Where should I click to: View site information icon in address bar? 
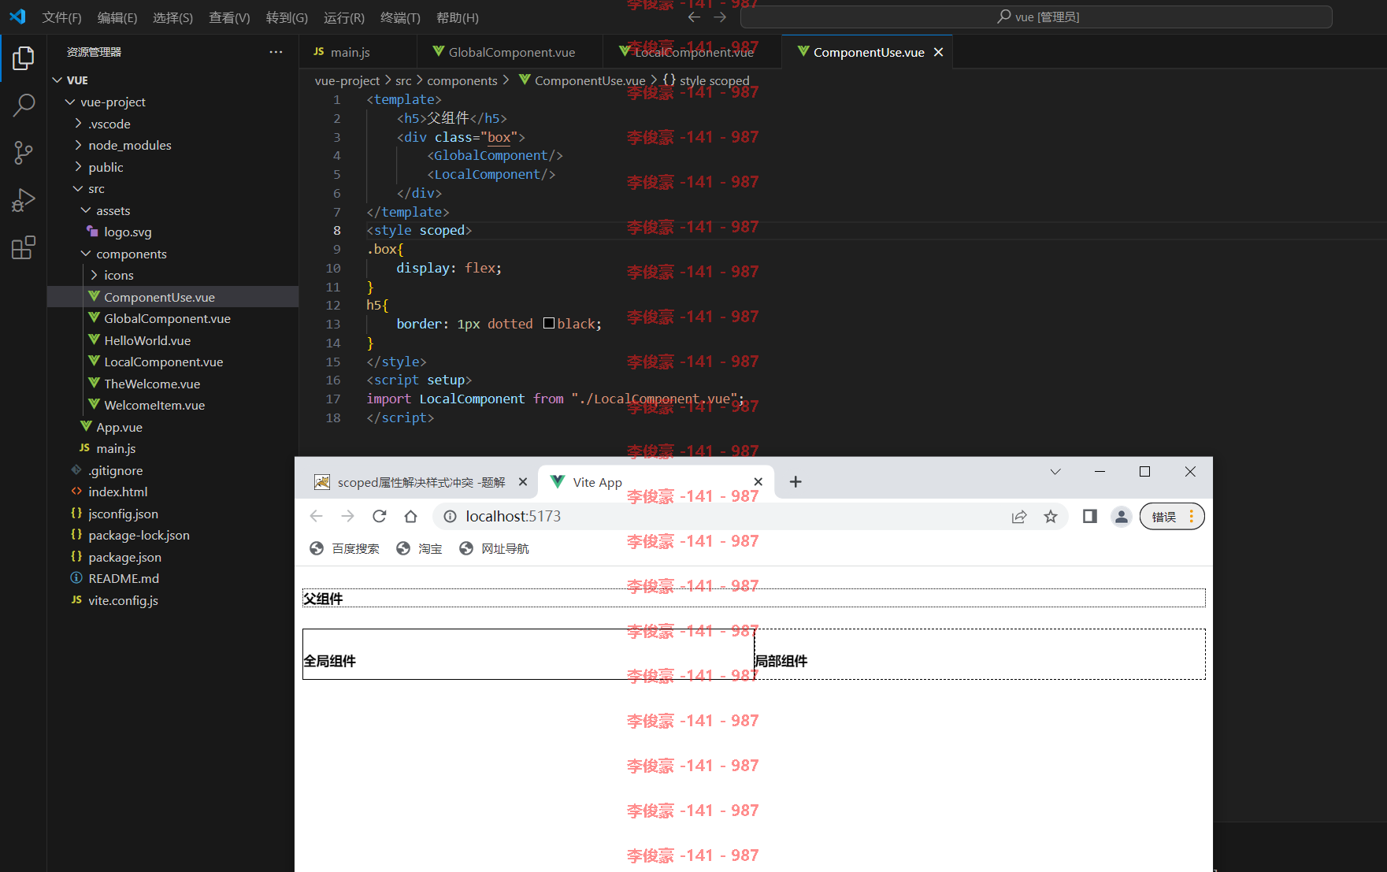(x=450, y=516)
